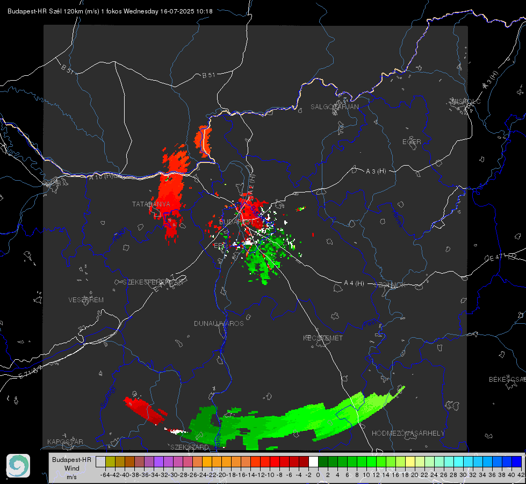
Task: Click the DUNAUJVAROS city label
Action: pos(219,323)
